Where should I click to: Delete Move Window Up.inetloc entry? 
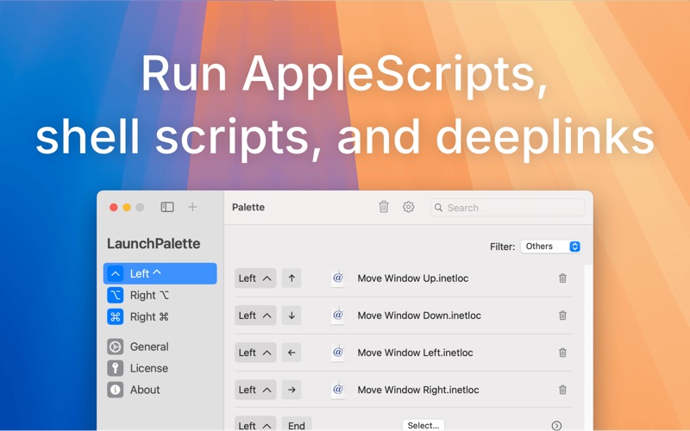pyautogui.click(x=562, y=278)
